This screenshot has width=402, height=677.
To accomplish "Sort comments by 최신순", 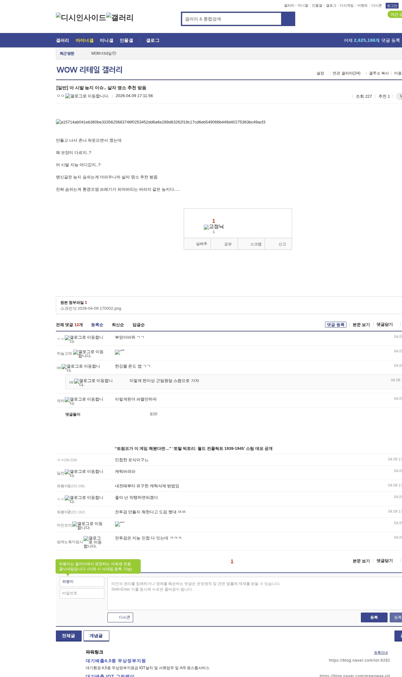I will pyautogui.click(x=118, y=325).
